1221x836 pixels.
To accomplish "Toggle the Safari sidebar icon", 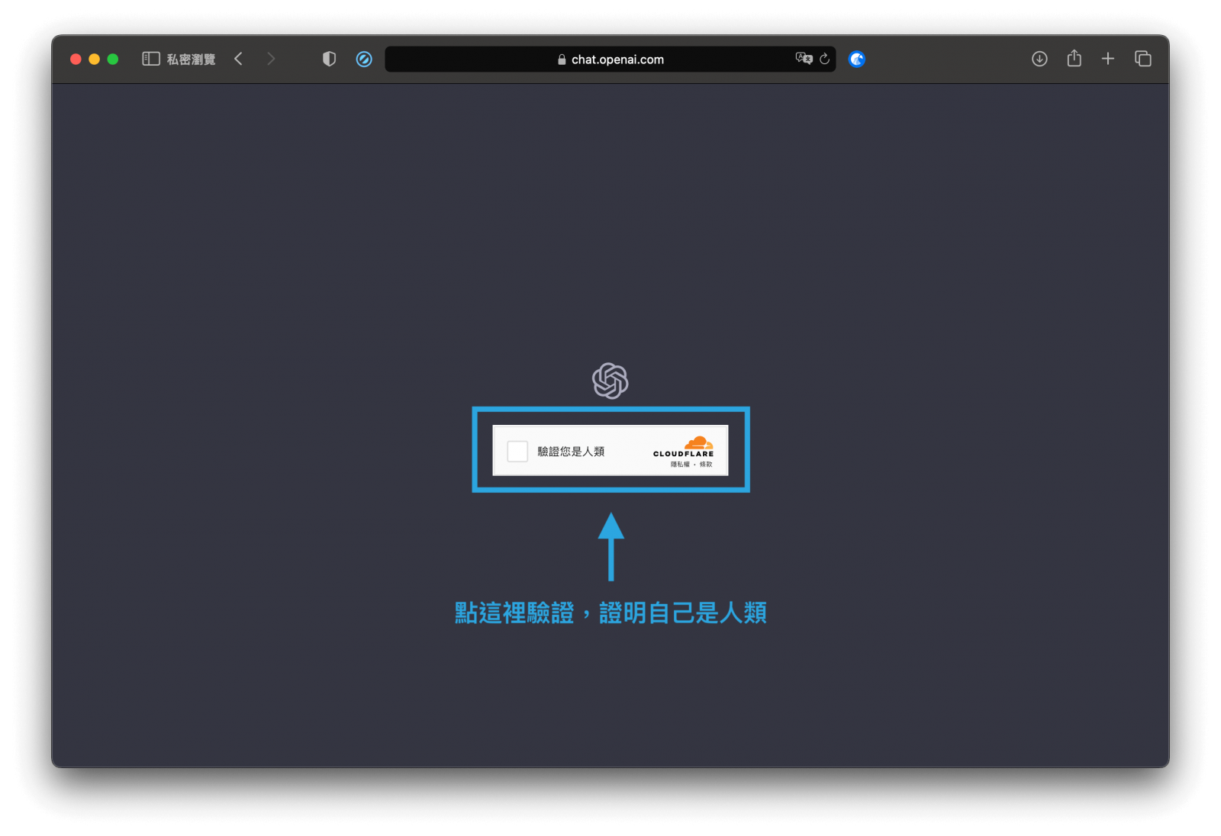I will tap(151, 59).
